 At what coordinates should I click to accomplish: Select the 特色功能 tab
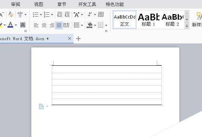click(x=115, y=4)
